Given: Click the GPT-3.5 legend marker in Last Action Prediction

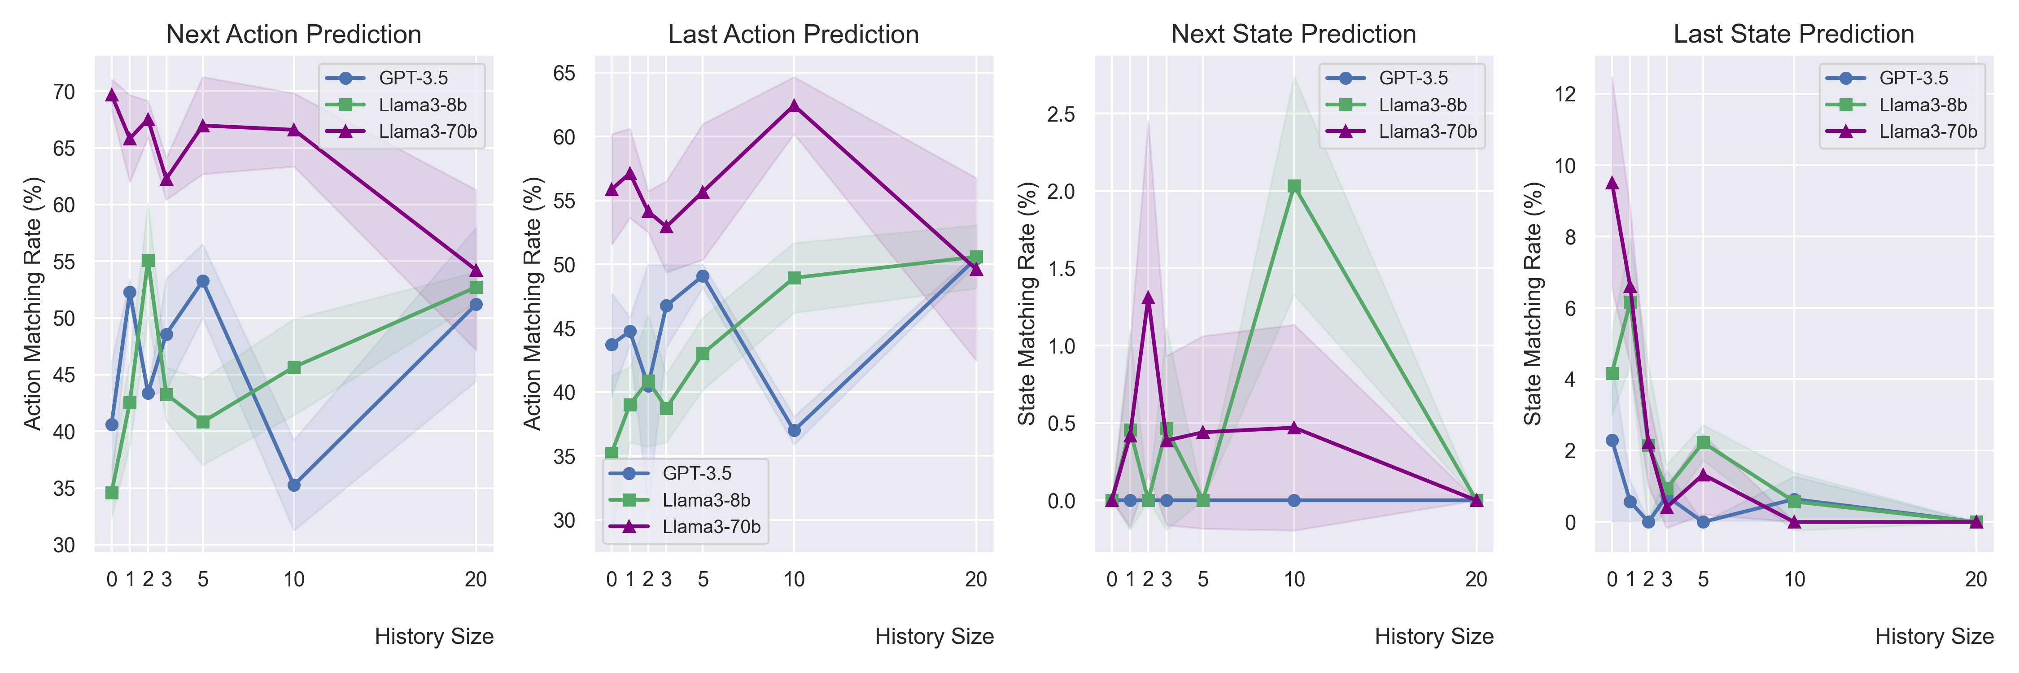Looking at the screenshot, I should pos(629,473).
